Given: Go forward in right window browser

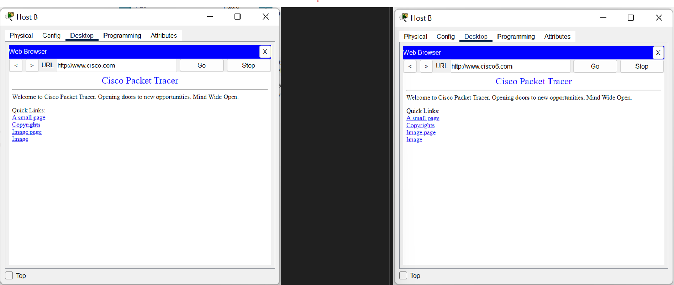Looking at the screenshot, I should click(x=426, y=67).
